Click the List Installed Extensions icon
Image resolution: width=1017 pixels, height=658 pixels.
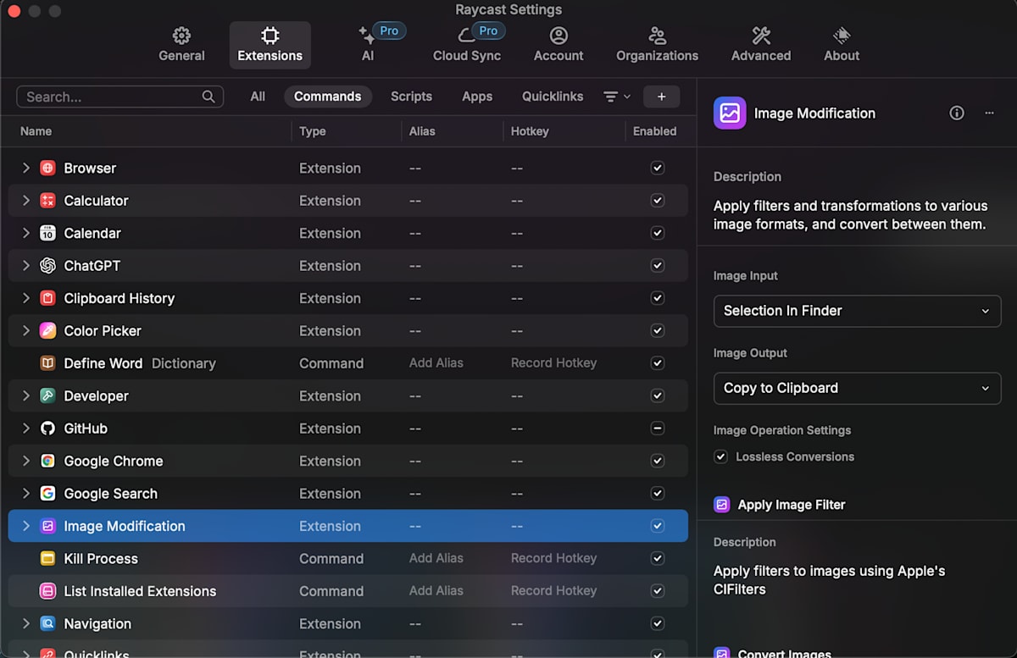tap(48, 591)
